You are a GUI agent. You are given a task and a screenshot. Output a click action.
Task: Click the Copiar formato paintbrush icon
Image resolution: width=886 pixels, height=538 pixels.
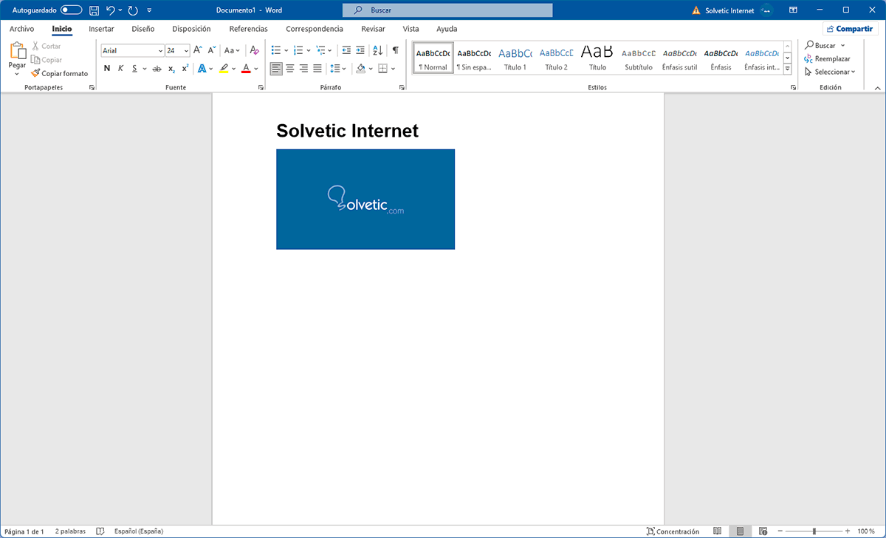pyautogui.click(x=35, y=73)
